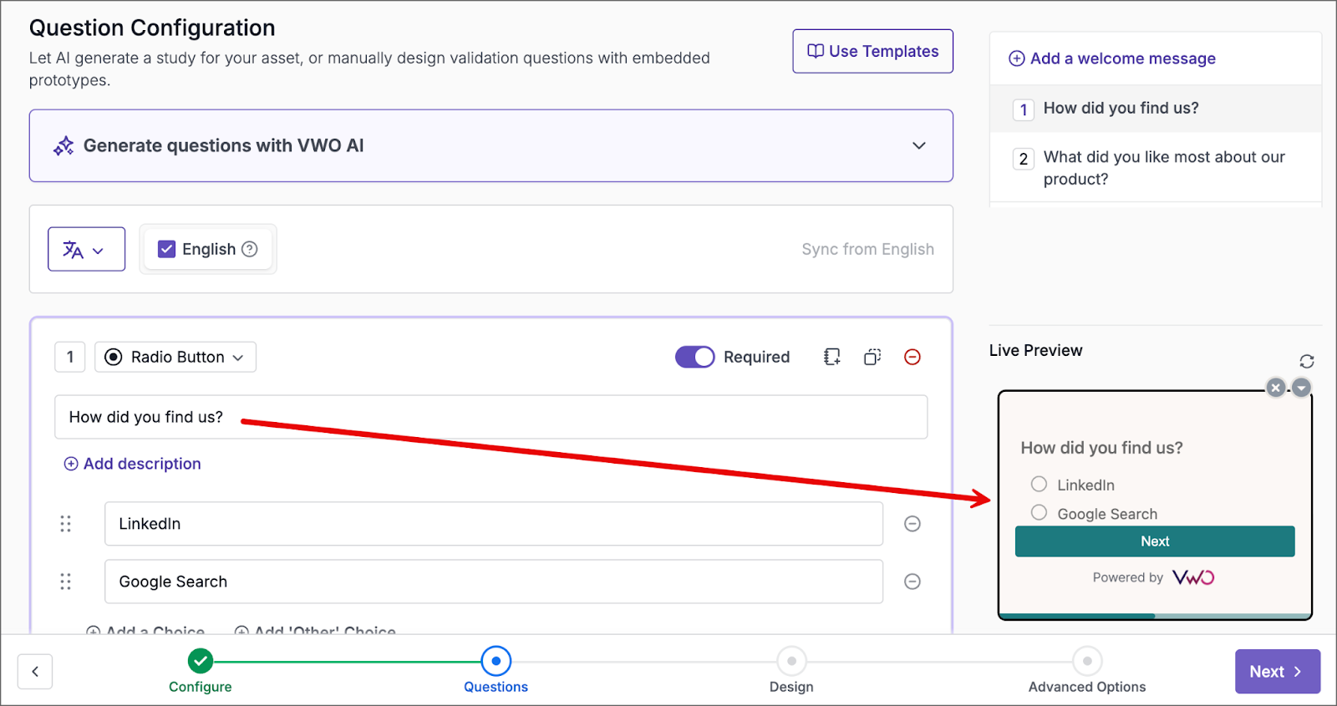Image resolution: width=1337 pixels, height=706 pixels.
Task: Open the Radio Button question type dropdown
Action: tap(175, 358)
